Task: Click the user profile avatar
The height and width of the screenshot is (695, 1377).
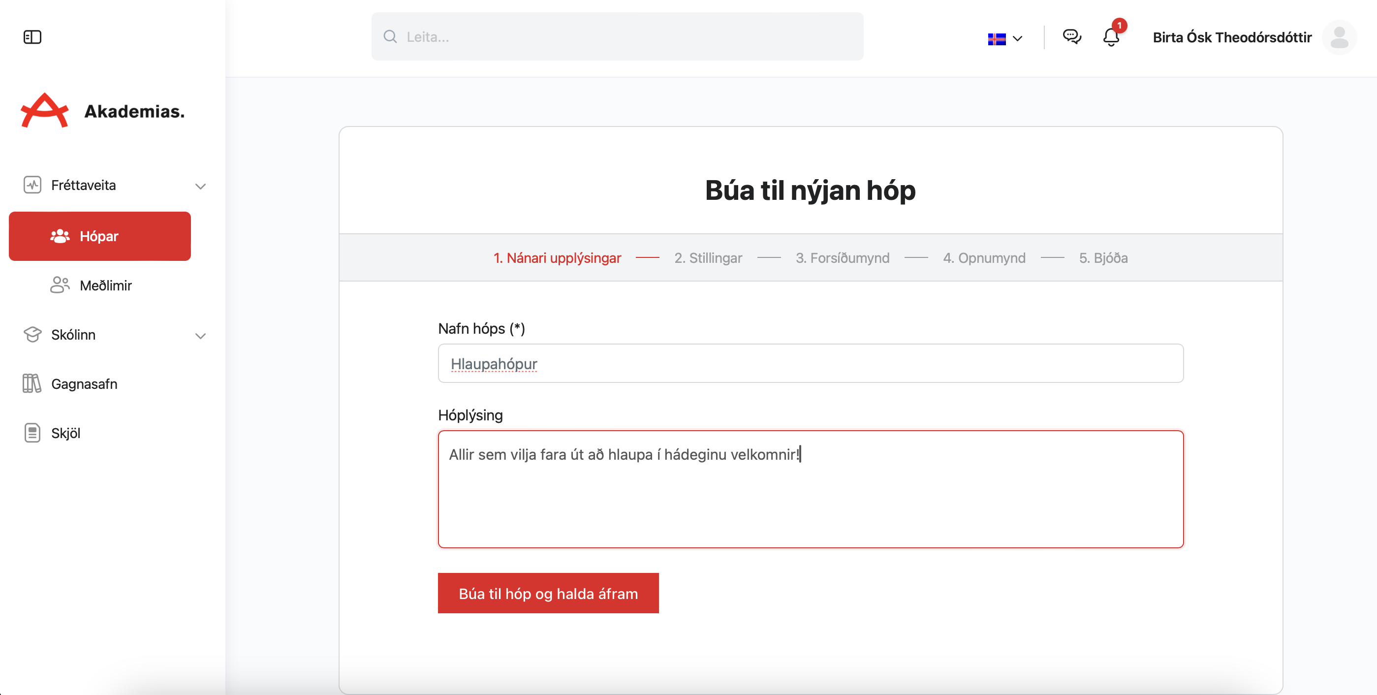Action: (1339, 37)
